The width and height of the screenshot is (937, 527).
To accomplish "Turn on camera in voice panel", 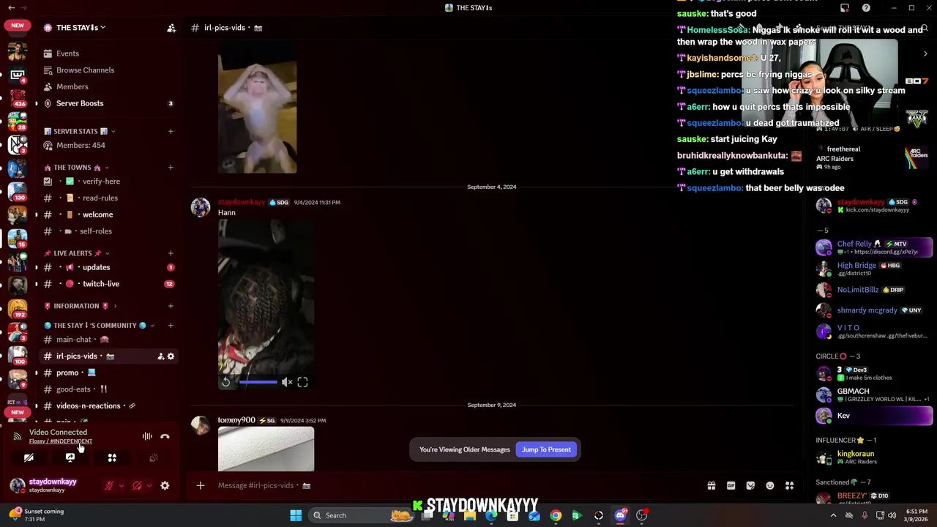I will pyautogui.click(x=29, y=458).
